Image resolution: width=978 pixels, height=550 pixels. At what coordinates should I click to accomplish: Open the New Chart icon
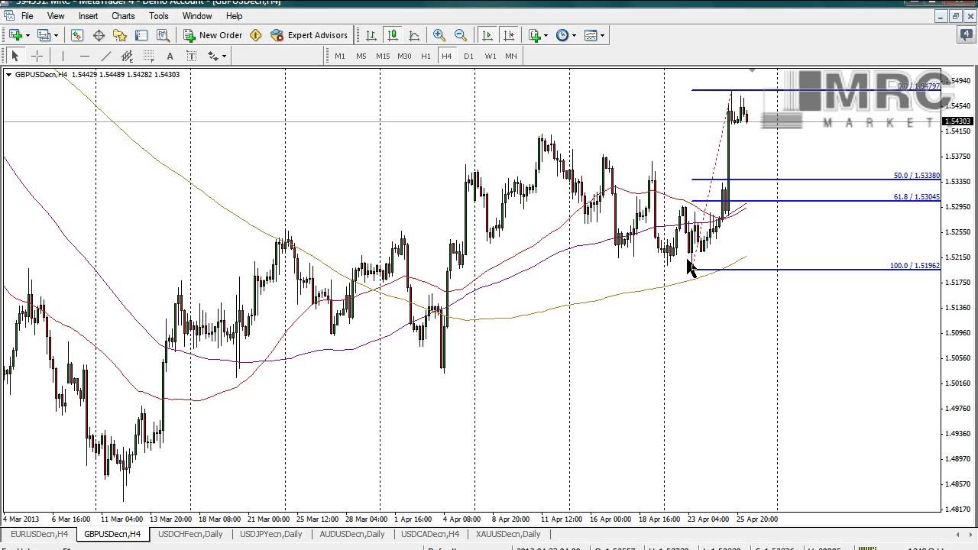click(x=15, y=35)
